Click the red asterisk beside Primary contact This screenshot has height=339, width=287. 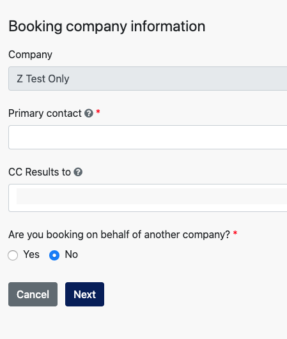pos(98,112)
